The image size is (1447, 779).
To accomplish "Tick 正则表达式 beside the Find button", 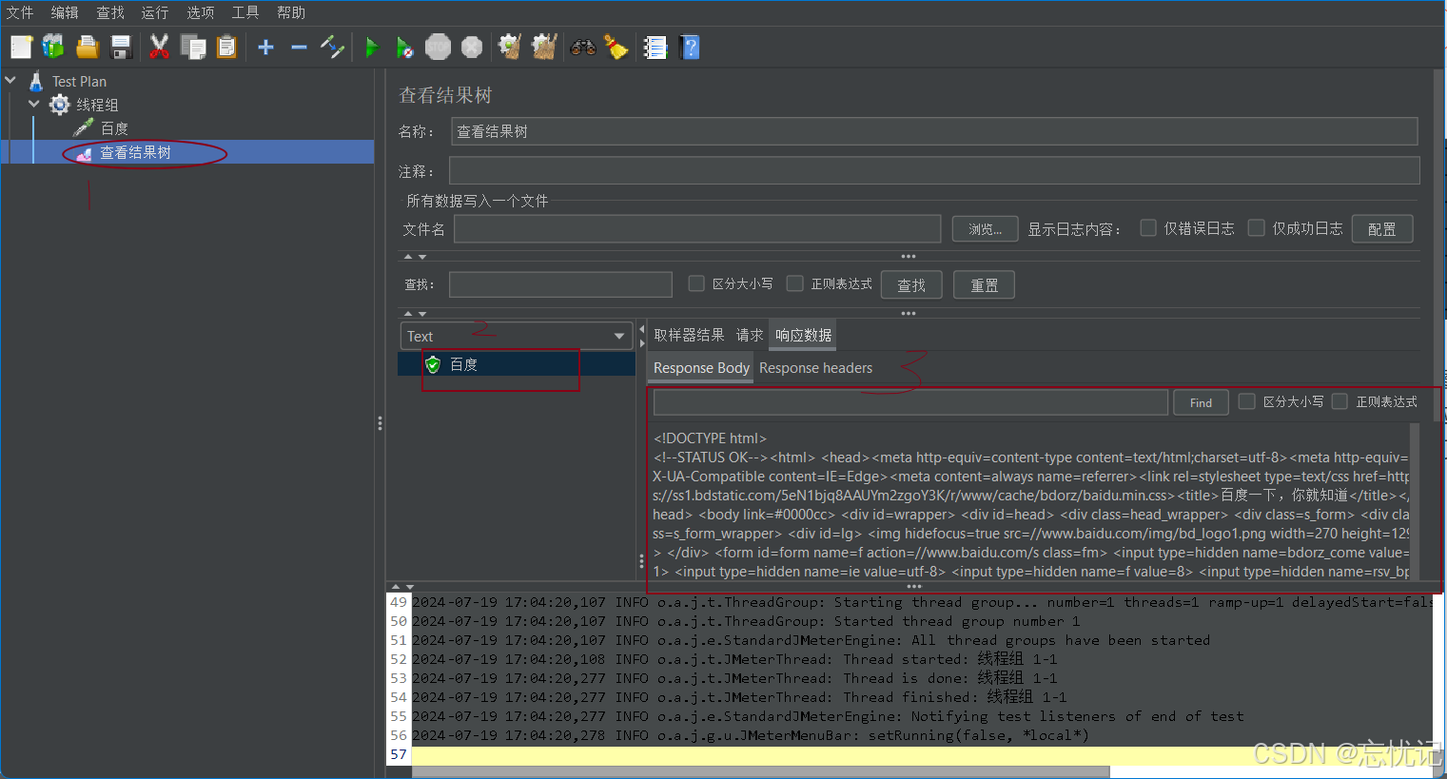I will click(1340, 401).
